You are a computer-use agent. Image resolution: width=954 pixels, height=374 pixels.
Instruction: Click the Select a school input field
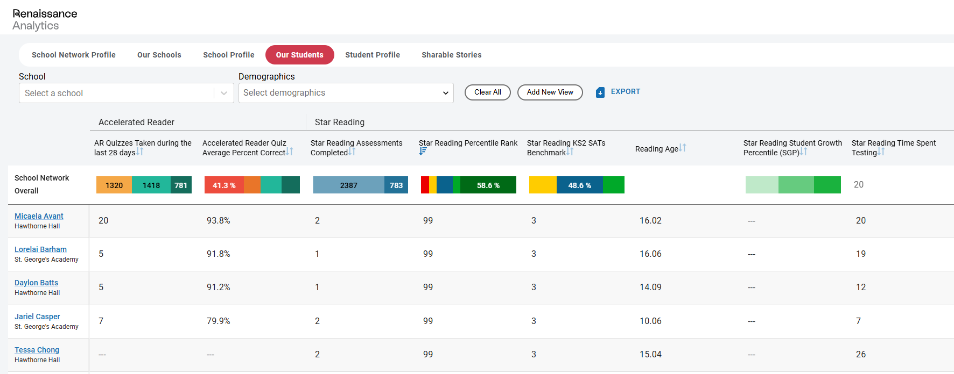click(116, 93)
